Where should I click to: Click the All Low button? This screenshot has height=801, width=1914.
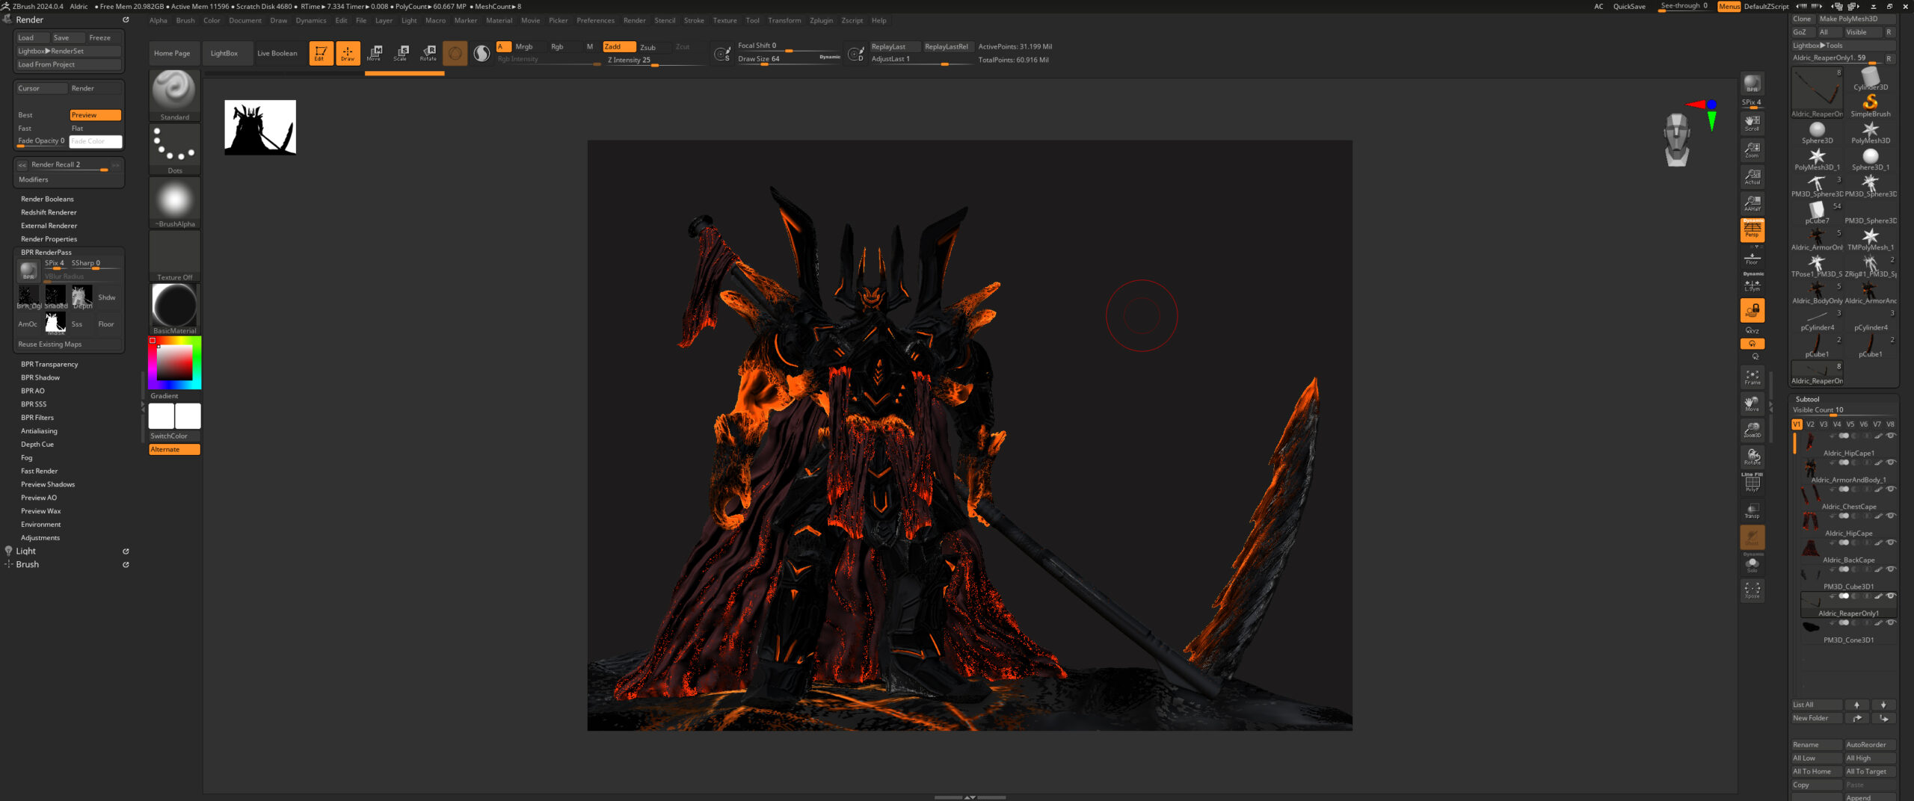[x=1815, y=758]
